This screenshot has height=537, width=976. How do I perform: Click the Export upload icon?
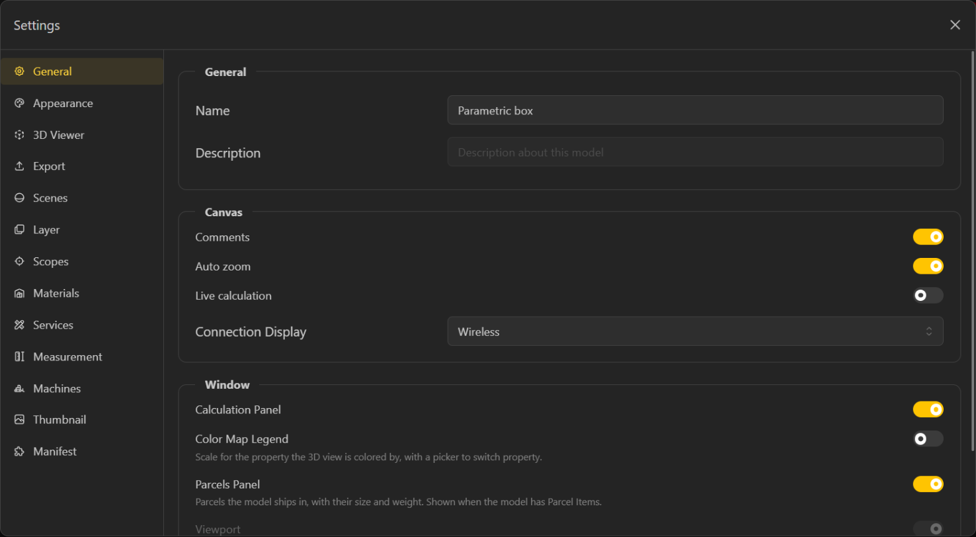click(20, 167)
